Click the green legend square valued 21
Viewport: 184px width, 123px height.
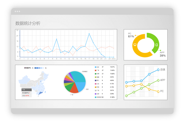[x=96, y=74]
